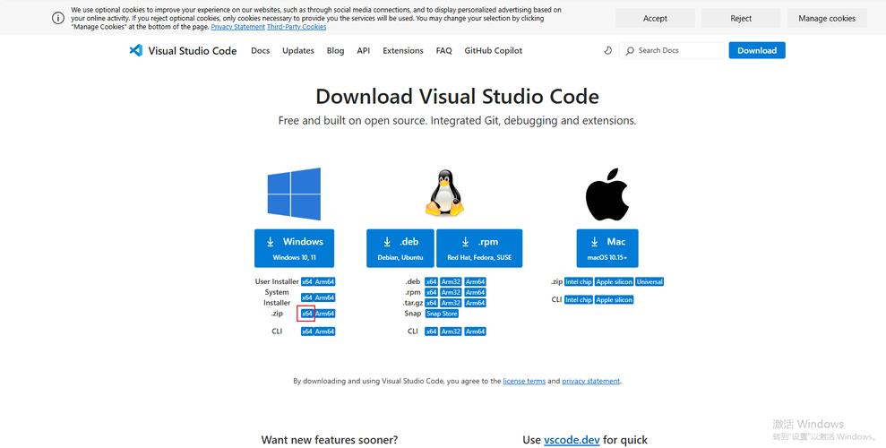
Task: Click the Visual Studio Code logo icon
Action: click(x=135, y=50)
